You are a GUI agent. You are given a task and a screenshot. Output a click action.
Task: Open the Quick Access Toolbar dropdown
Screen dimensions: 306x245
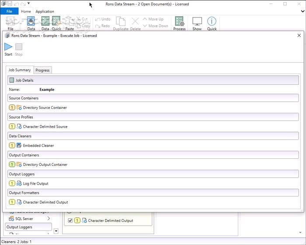coord(28,3)
